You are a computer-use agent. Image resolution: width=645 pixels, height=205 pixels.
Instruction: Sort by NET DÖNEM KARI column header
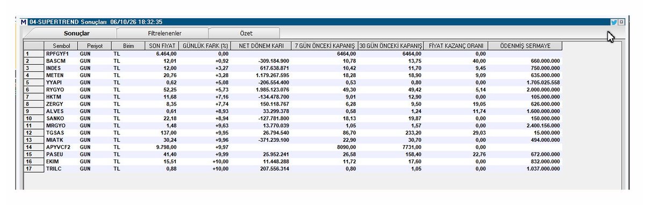pos(262,46)
